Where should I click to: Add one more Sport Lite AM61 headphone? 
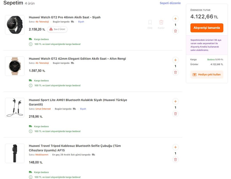(175, 101)
